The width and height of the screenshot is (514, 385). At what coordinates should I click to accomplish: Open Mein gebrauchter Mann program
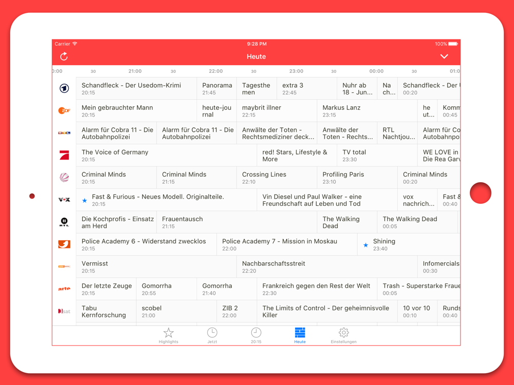pos(136,111)
